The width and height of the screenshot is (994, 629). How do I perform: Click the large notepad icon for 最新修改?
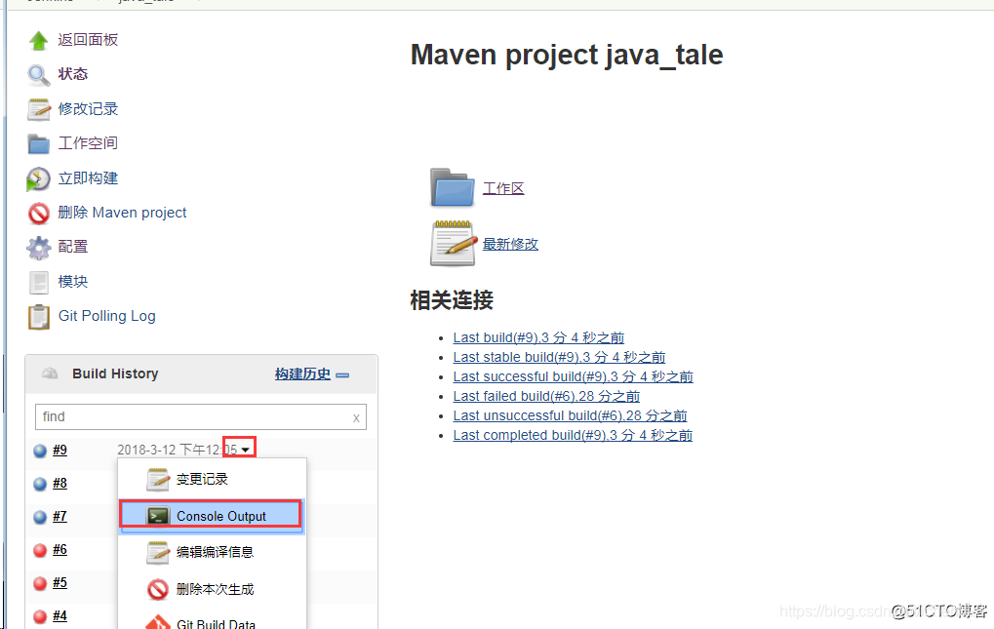454,243
